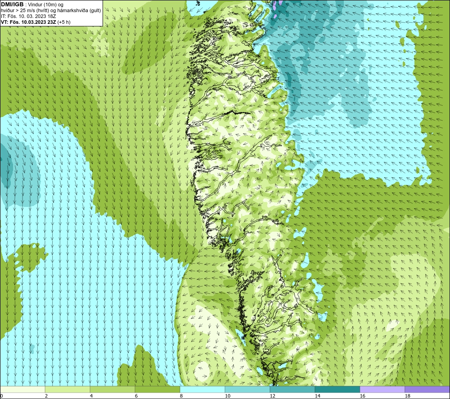Pick the 6–8 m/s dark green swatch
The image size is (450, 399).
click(157, 389)
